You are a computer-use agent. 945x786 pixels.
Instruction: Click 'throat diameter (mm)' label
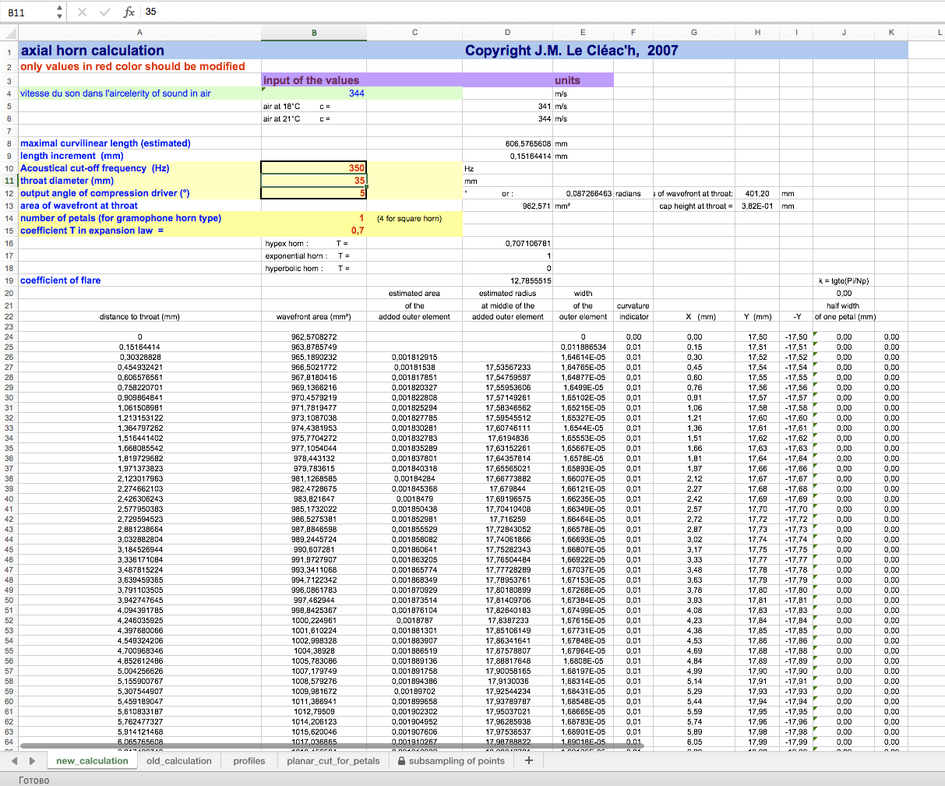tap(67, 181)
